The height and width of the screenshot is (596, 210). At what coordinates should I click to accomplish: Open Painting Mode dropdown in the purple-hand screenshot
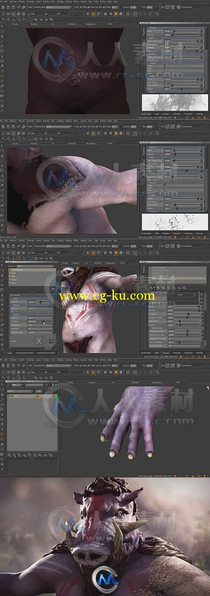point(59,366)
